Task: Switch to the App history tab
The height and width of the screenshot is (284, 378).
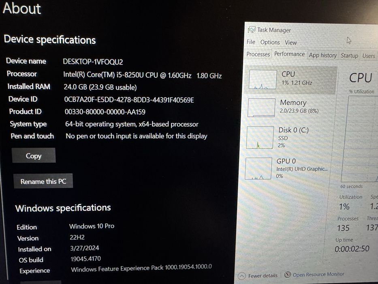Action: (323, 55)
